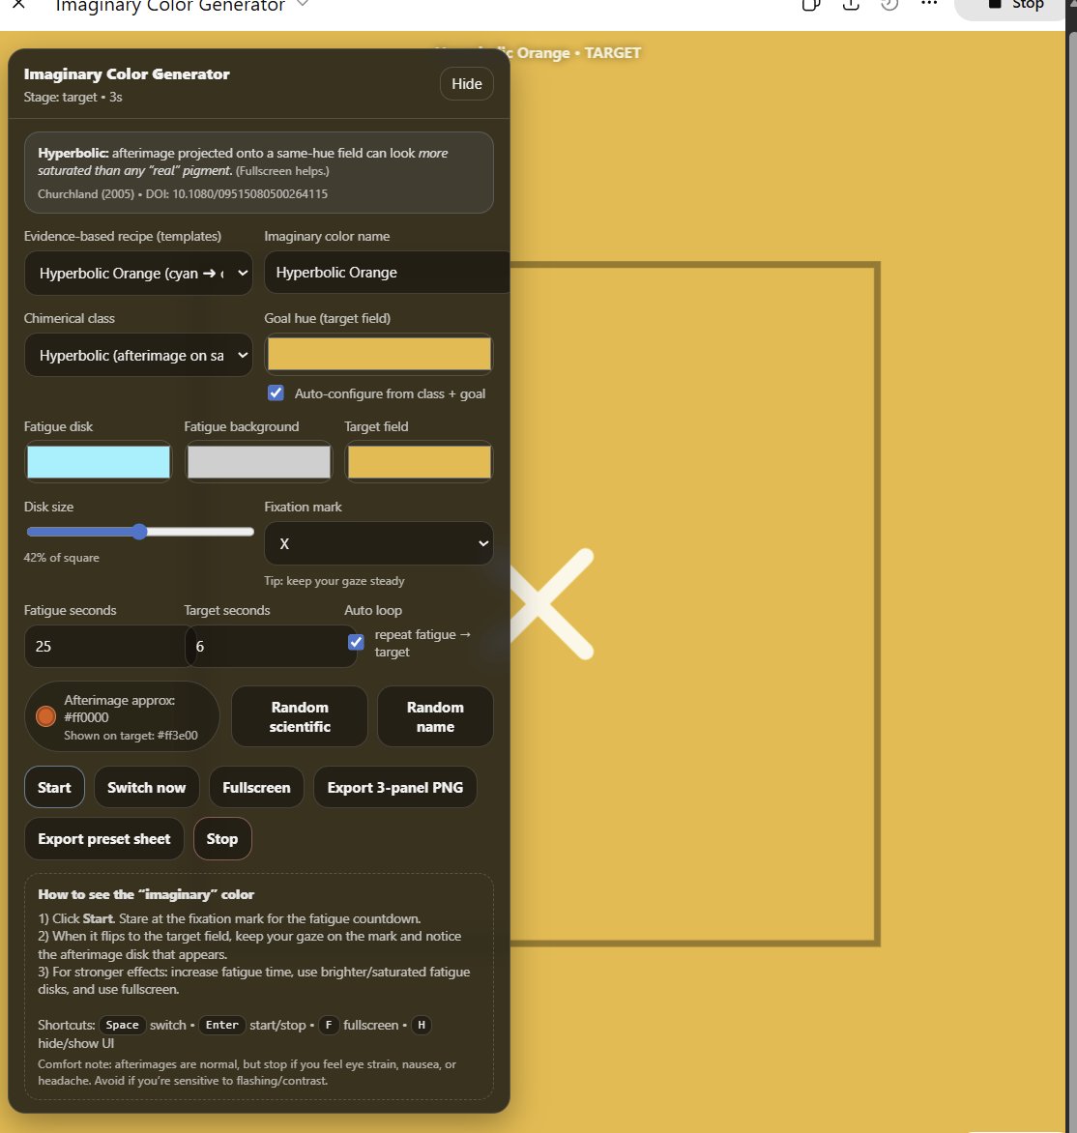Hide the control panel with the Hide button
Screen dimensions: 1077x1133
pos(466,84)
